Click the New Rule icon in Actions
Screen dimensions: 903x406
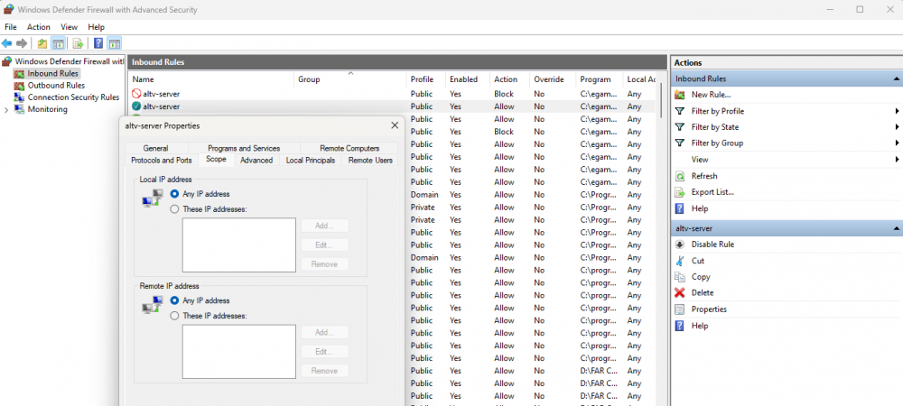point(680,95)
